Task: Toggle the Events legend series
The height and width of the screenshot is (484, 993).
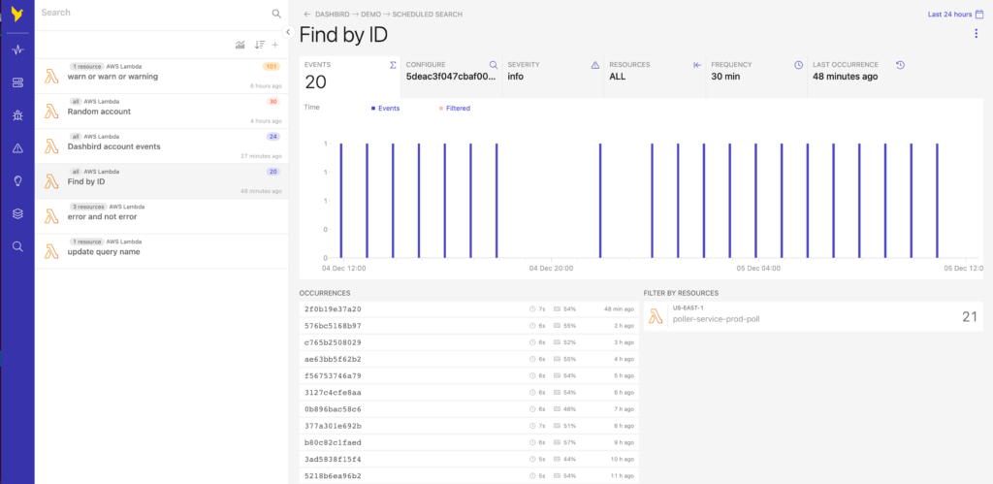Action: (x=386, y=109)
